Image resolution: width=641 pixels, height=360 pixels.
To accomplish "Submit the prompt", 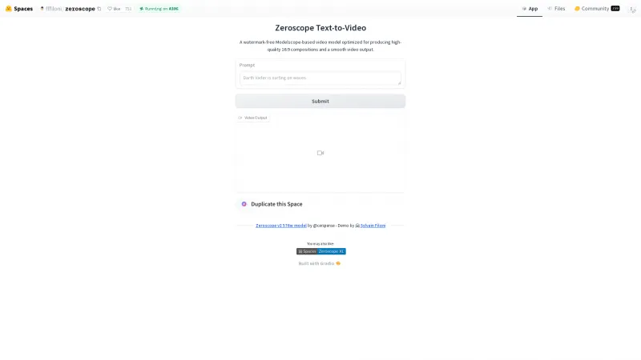I will (x=320, y=102).
